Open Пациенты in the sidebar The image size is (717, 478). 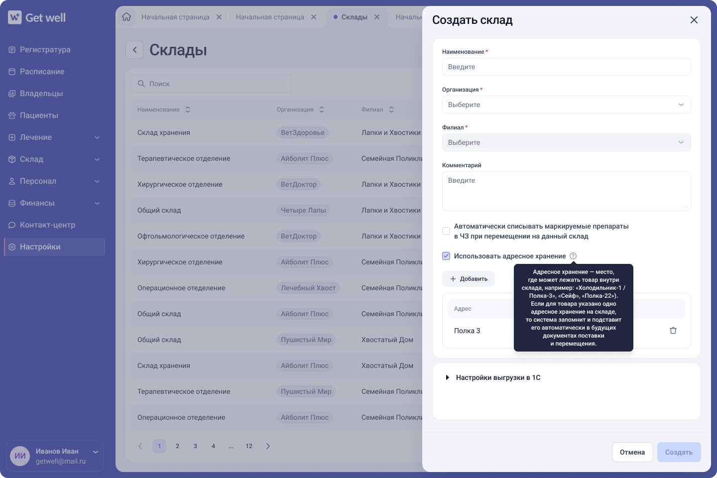pos(54,116)
